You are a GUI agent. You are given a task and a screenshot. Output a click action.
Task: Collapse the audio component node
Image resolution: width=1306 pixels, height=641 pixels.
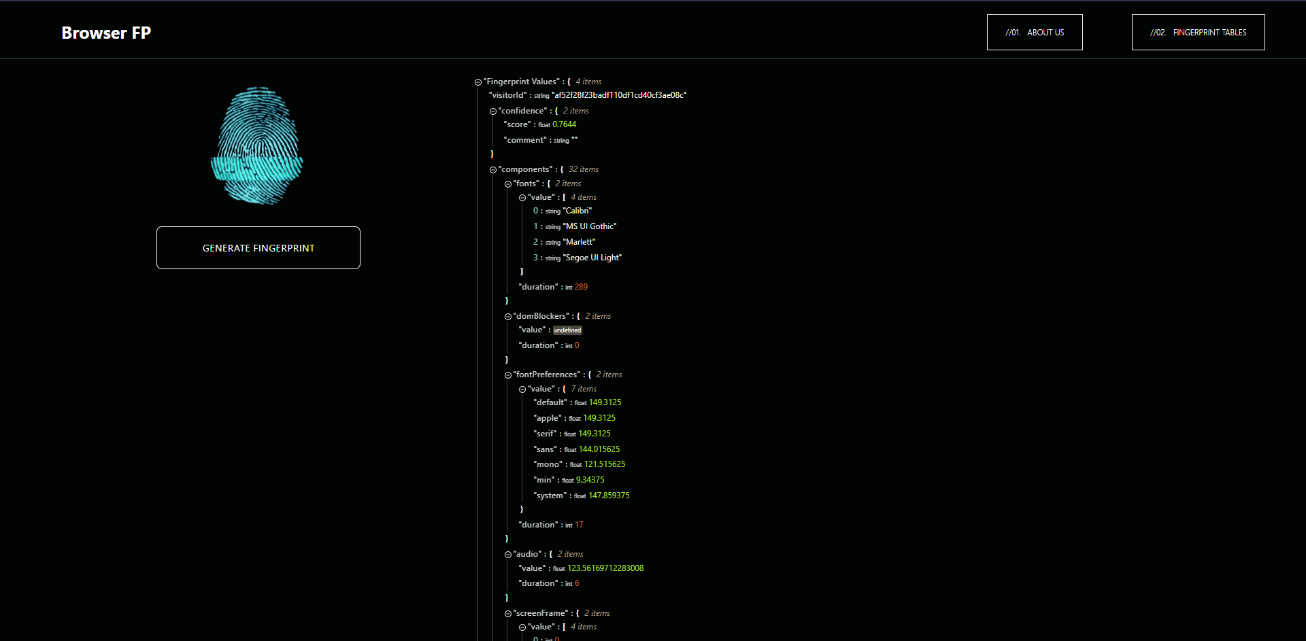[508, 554]
